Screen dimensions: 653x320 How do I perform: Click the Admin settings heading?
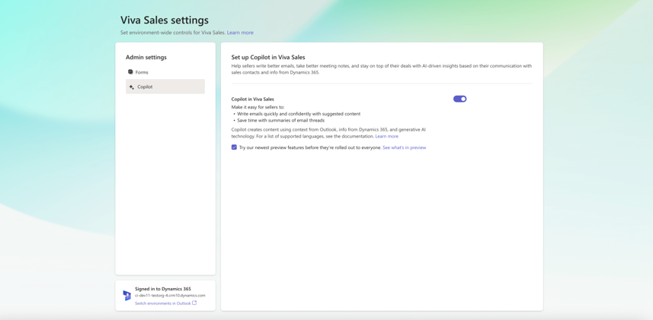[x=146, y=57]
